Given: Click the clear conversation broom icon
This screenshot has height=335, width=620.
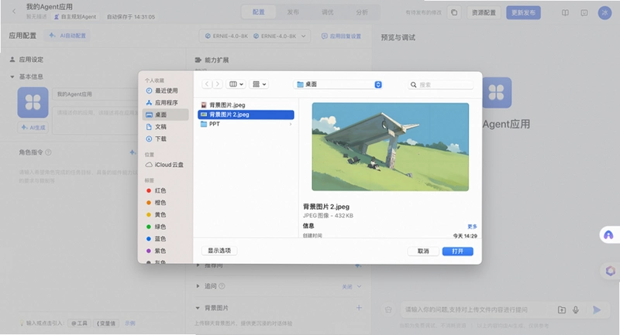Looking at the screenshot, I should tap(388, 309).
